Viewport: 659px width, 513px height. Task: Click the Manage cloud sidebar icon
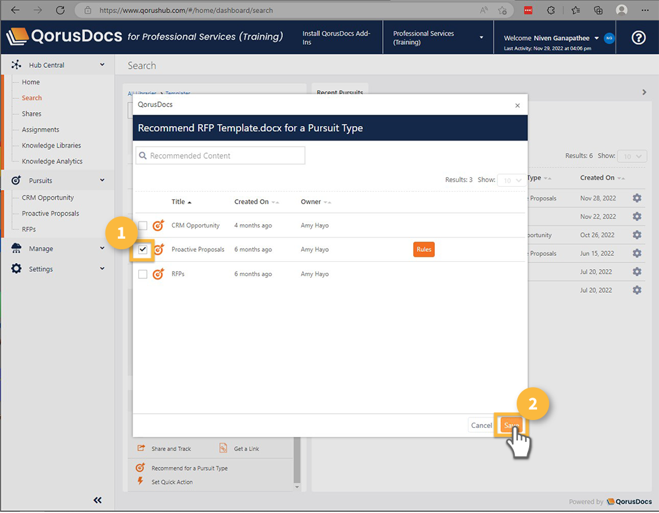(16, 248)
